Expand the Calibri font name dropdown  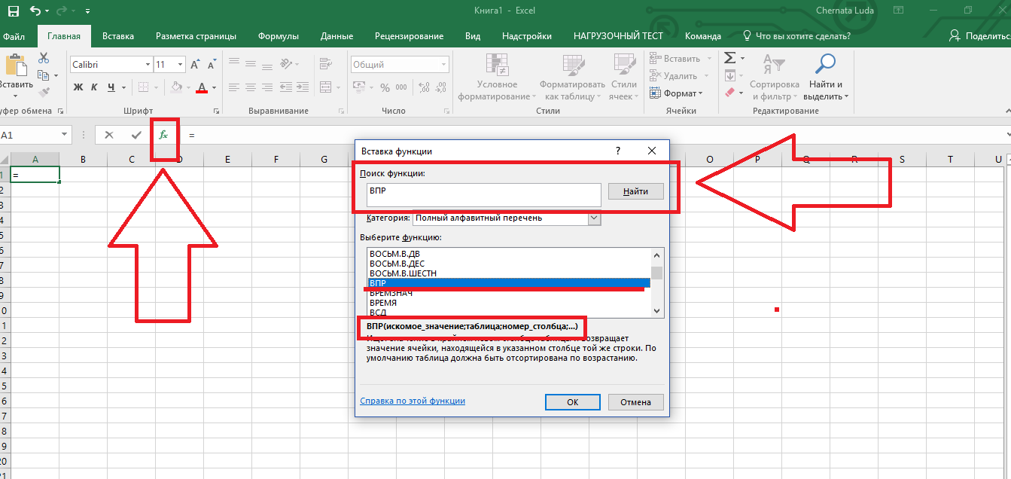(148, 65)
